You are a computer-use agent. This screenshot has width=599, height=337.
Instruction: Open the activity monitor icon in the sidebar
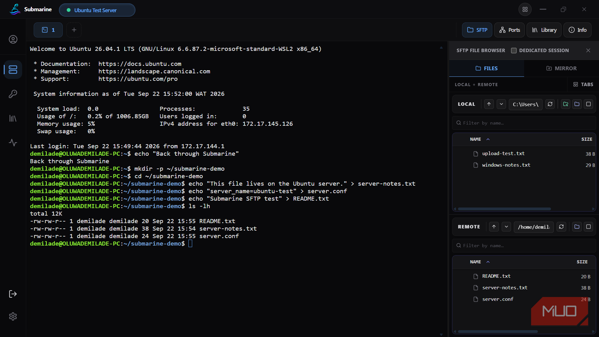[13, 143]
